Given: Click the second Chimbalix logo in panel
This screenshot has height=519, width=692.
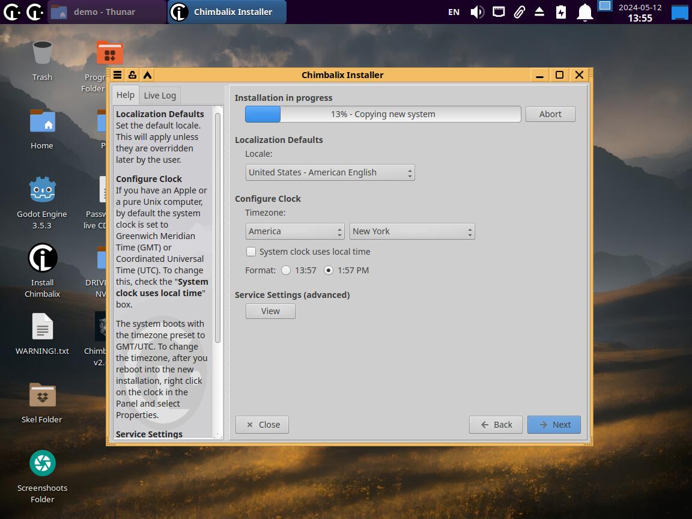Looking at the screenshot, I should point(35,12).
